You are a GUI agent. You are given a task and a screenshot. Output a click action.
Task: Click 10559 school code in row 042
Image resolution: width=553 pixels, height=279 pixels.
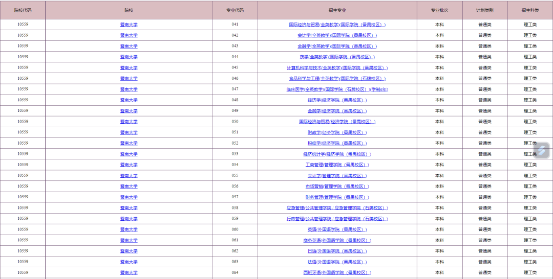pos(23,35)
